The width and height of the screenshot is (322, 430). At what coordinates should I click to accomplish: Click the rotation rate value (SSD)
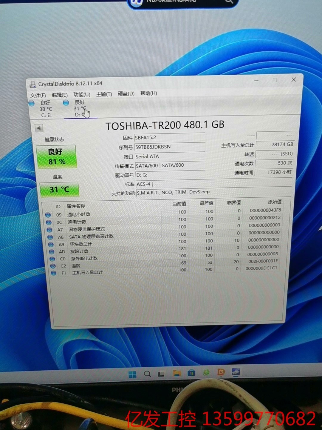click(x=275, y=154)
